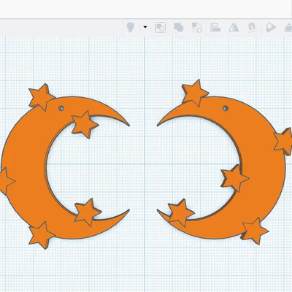Select the inner lower star on left moon
Viewport: 292px width, 292px height.
pyautogui.click(x=87, y=212)
